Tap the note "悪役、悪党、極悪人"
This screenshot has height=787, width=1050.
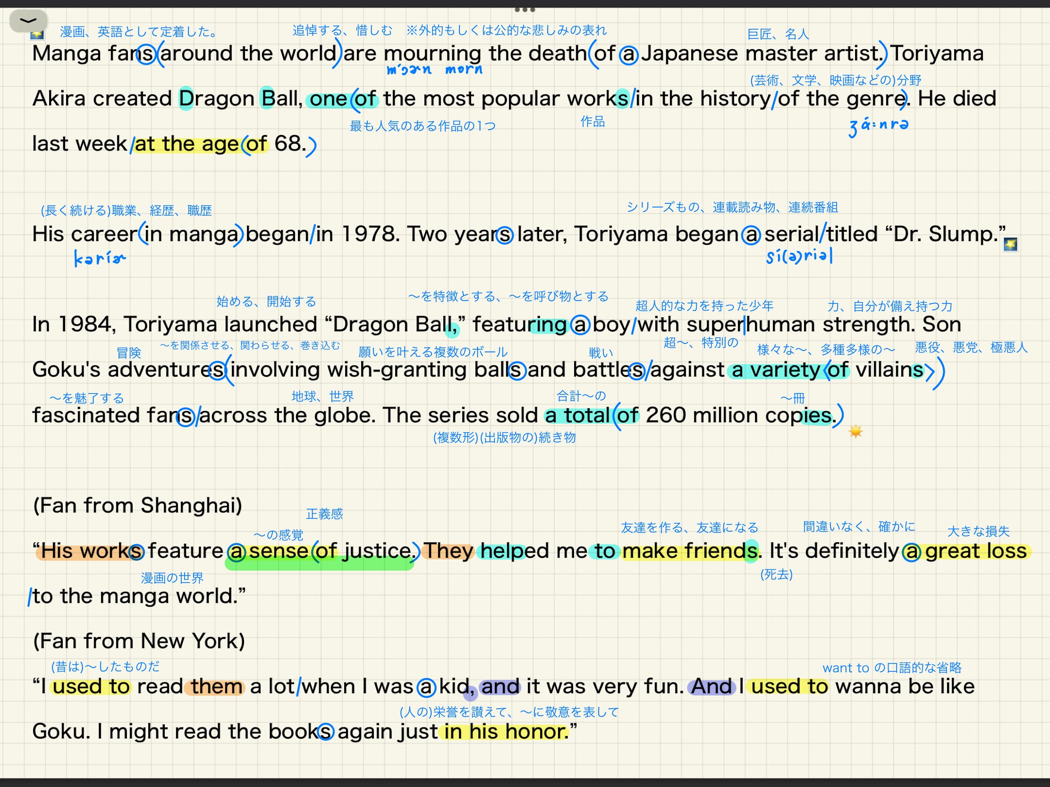[971, 347]
